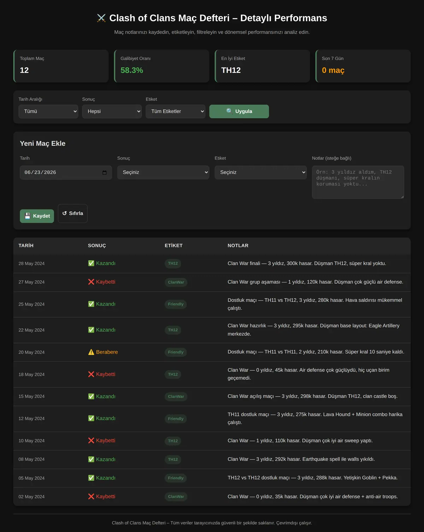Screen dimensions: 424x532
Task: Focus the Tarih date input field
Action: (66, 172)
